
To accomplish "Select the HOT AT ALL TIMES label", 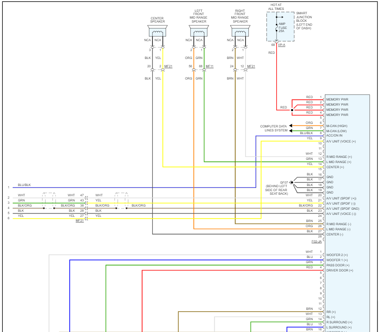I will coord(276,7).
